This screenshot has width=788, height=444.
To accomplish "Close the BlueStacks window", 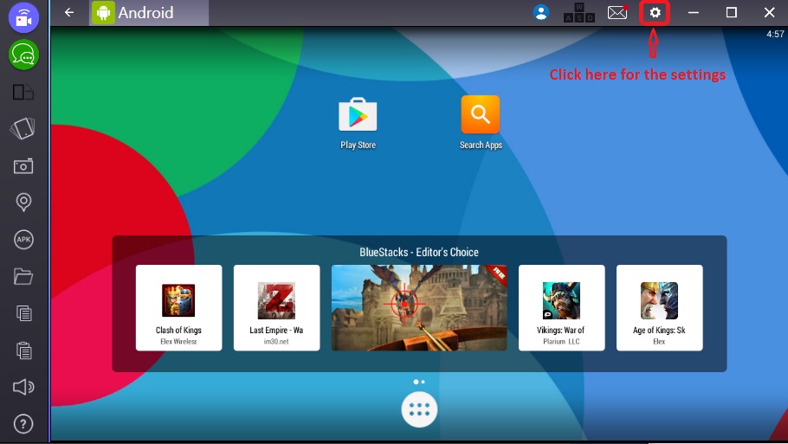I will pos(770,13).
